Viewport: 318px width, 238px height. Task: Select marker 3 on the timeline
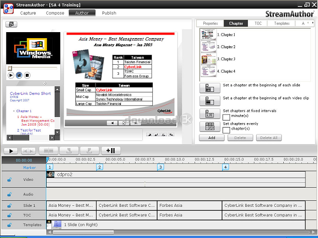click(x=160, y=167)
